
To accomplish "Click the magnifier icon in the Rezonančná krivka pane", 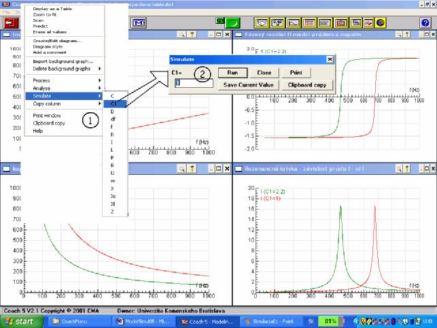I will pyautogui.click(x=399, y=169).
